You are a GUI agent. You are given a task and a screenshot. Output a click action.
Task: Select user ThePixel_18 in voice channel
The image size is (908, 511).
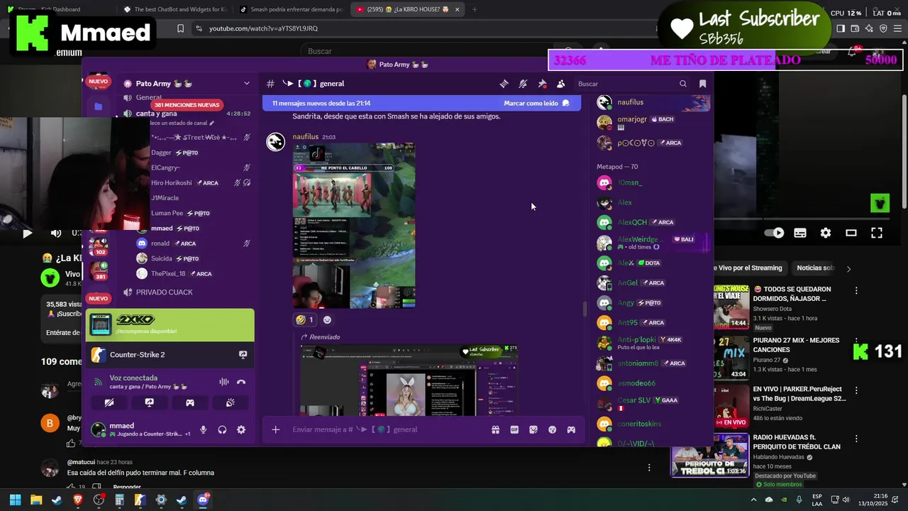click(x=168, y=274)
